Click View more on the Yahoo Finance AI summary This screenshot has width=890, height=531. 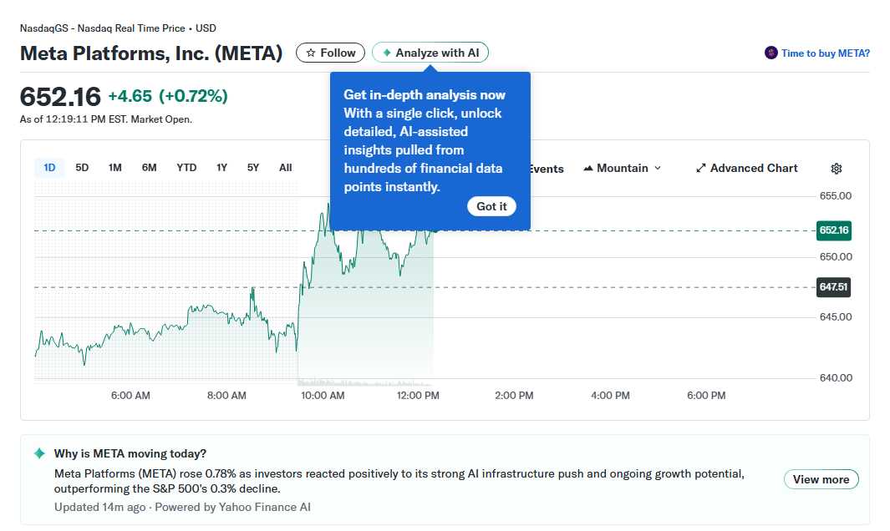pyautogui.click(x=821, y=479)
